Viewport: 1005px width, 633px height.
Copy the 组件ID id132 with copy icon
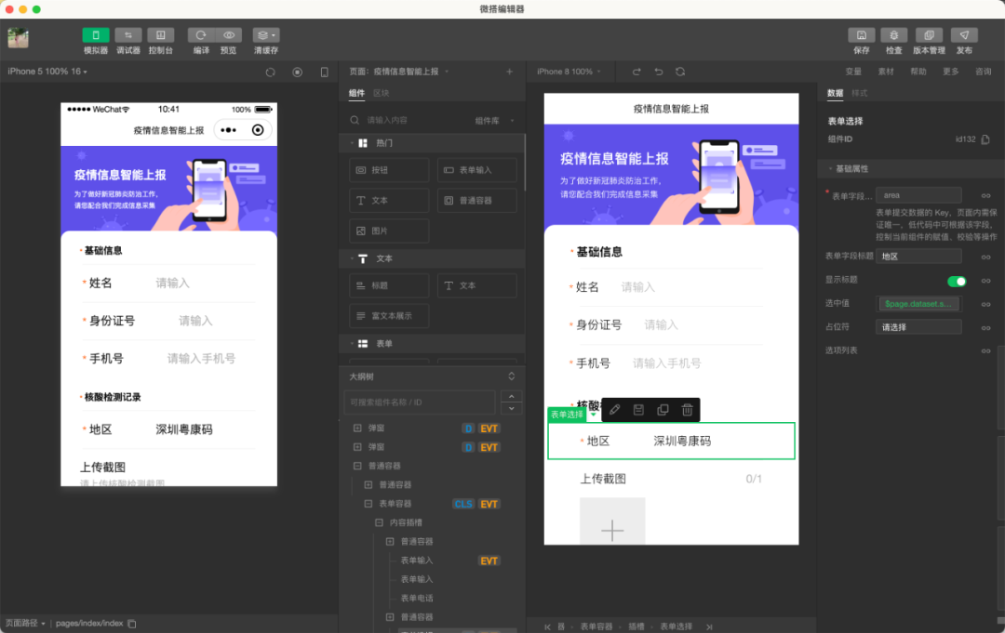tap(985, 139)
